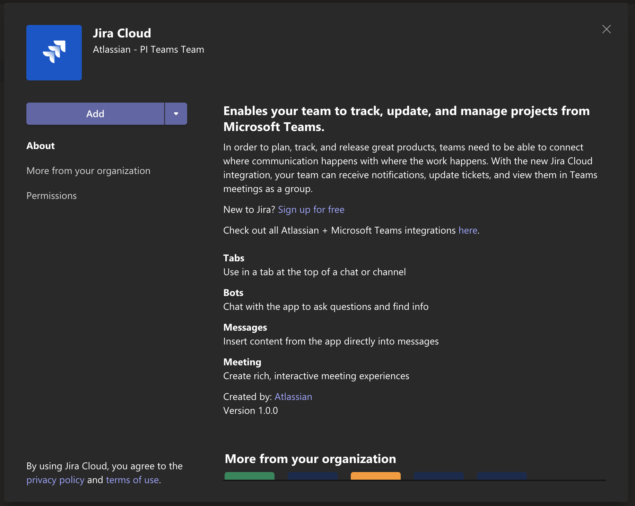Open More from your organization section

[88, 171]
